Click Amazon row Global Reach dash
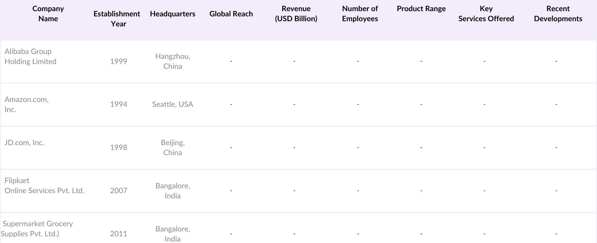The height and width of the screenshot is (243, 597). click(231, 105)
